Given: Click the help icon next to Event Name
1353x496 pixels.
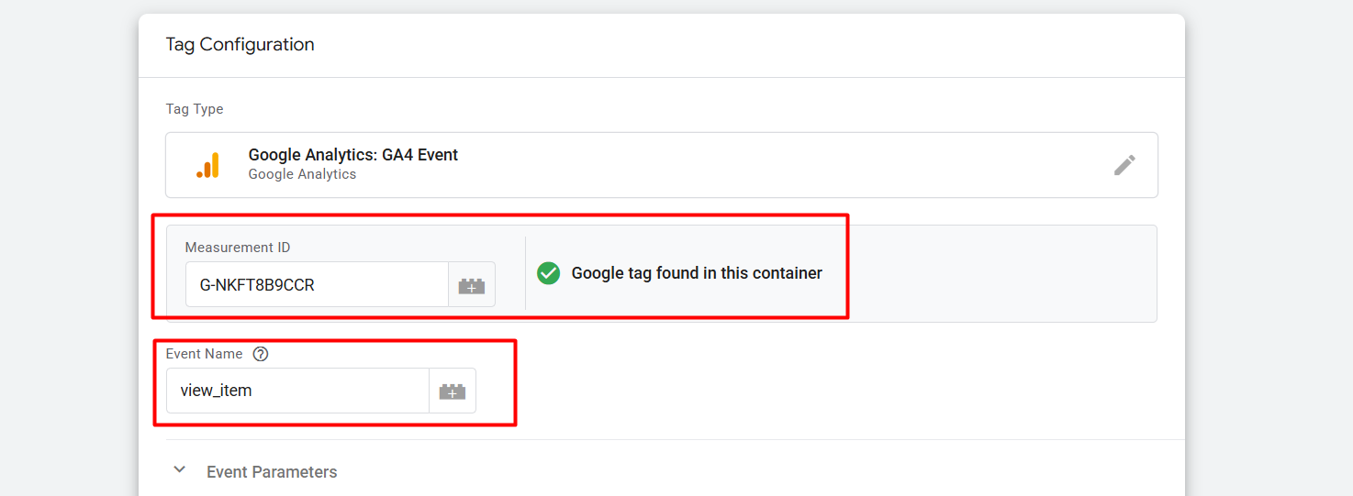Looking at the screenshot, I should click(260, 354).
